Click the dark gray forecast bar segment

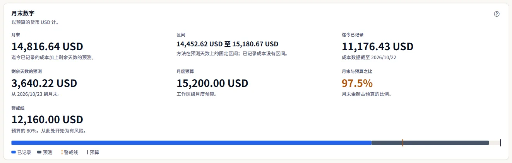click(x=430, y=143)
